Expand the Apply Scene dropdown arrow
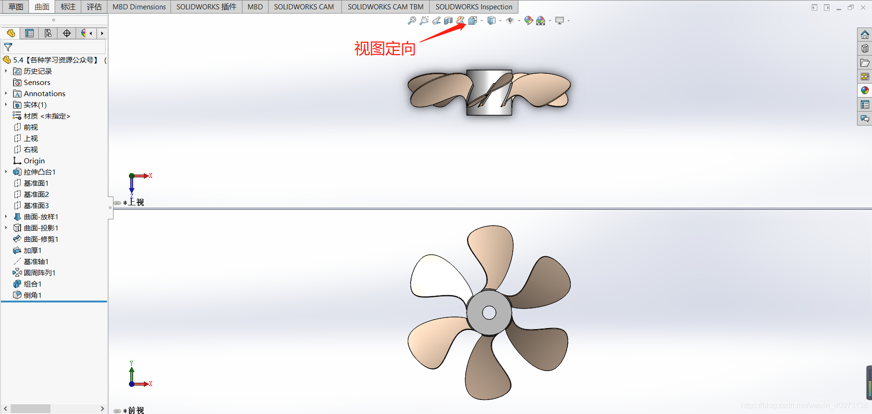The width and height of the screenshot is (872, 414). (x=550, y=21)
